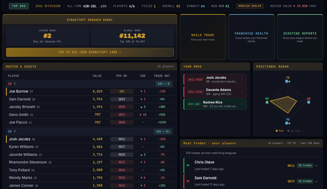Select the QB5 rank pill for Joe Burrow
Viewport: 327px width, 189px height.
(x=122, y=91)
